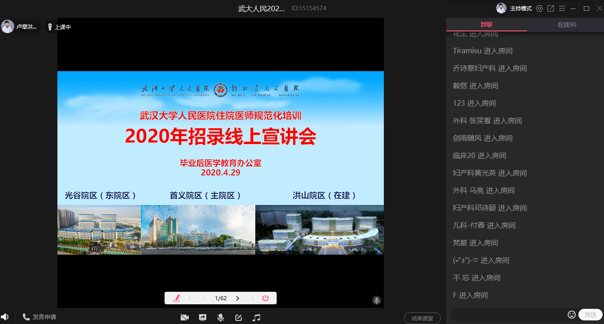Viewport: 604px width, 324px height.
Task: Click the 上课中 microphone status indicator
Action: click(x=59, y=27)
